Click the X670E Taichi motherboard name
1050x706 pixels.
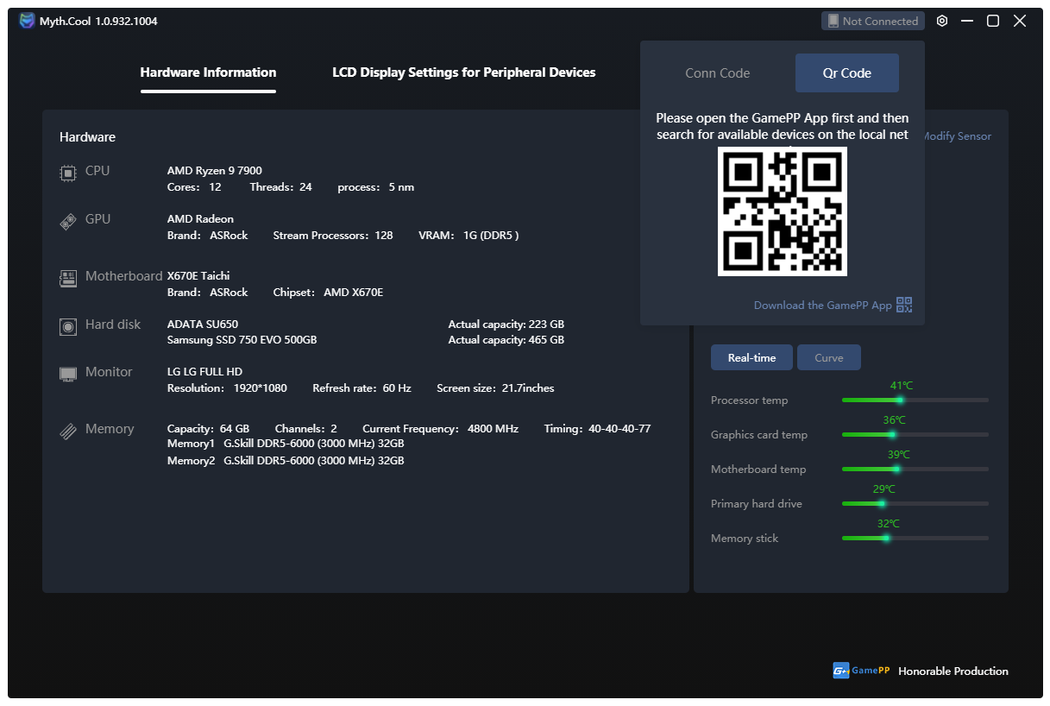198,276
